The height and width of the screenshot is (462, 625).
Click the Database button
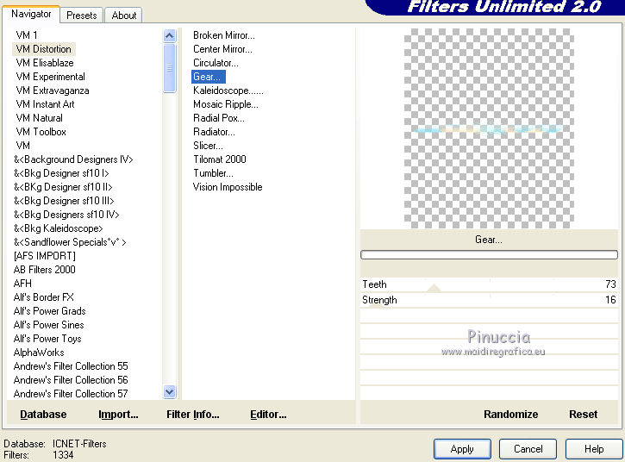pos(43,415)
